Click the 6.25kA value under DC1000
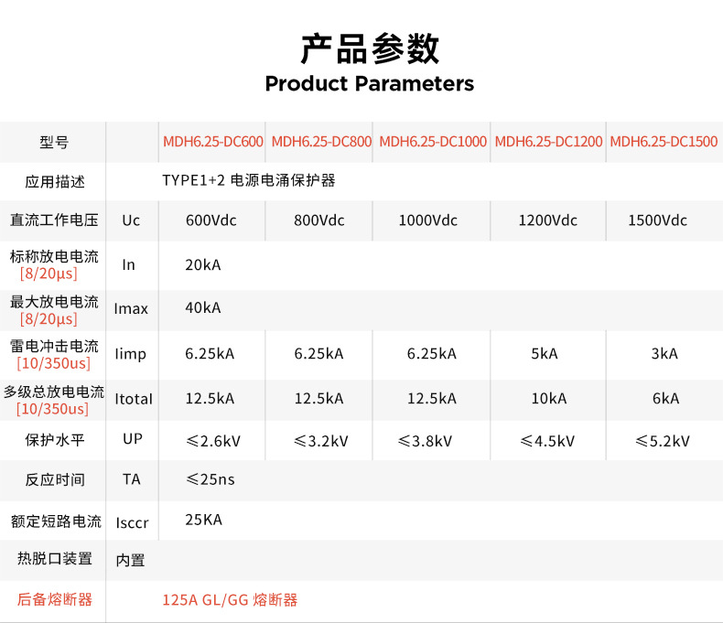The height and width of the screenshot is (623, 723). (x=432, y=354)
